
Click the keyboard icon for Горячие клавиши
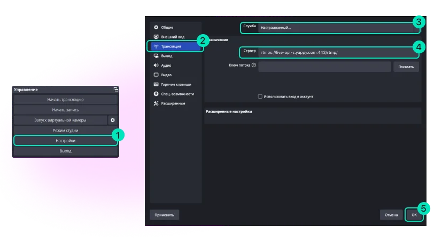156,84
